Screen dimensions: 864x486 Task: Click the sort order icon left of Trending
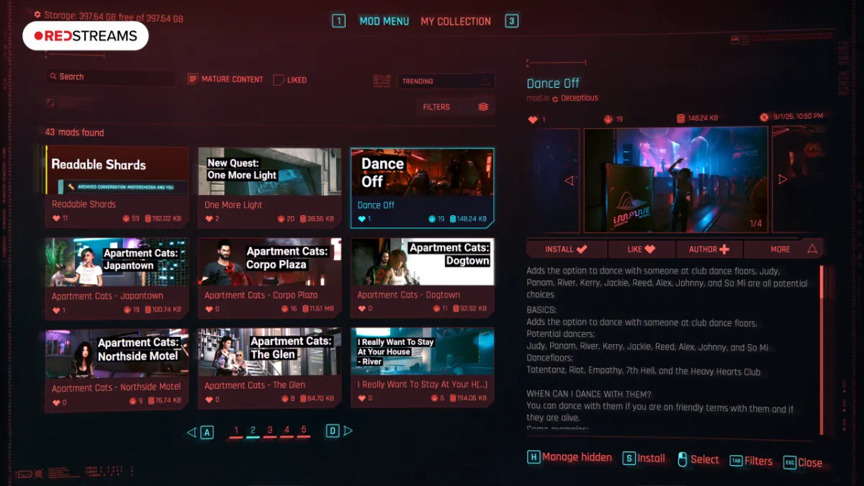click(x=382, y=81)
